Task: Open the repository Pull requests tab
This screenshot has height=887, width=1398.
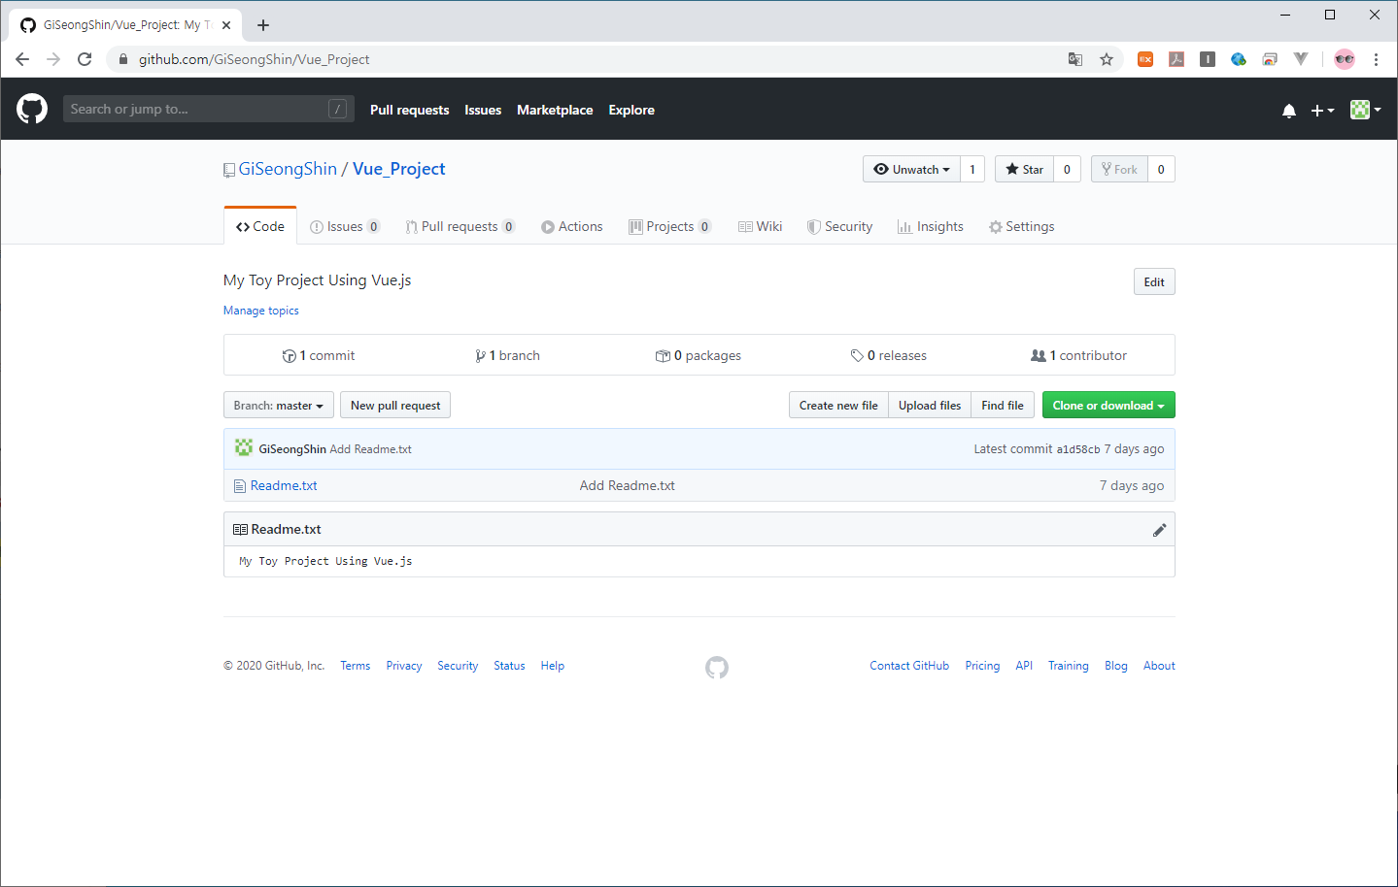Action: [x=460, y=226]
